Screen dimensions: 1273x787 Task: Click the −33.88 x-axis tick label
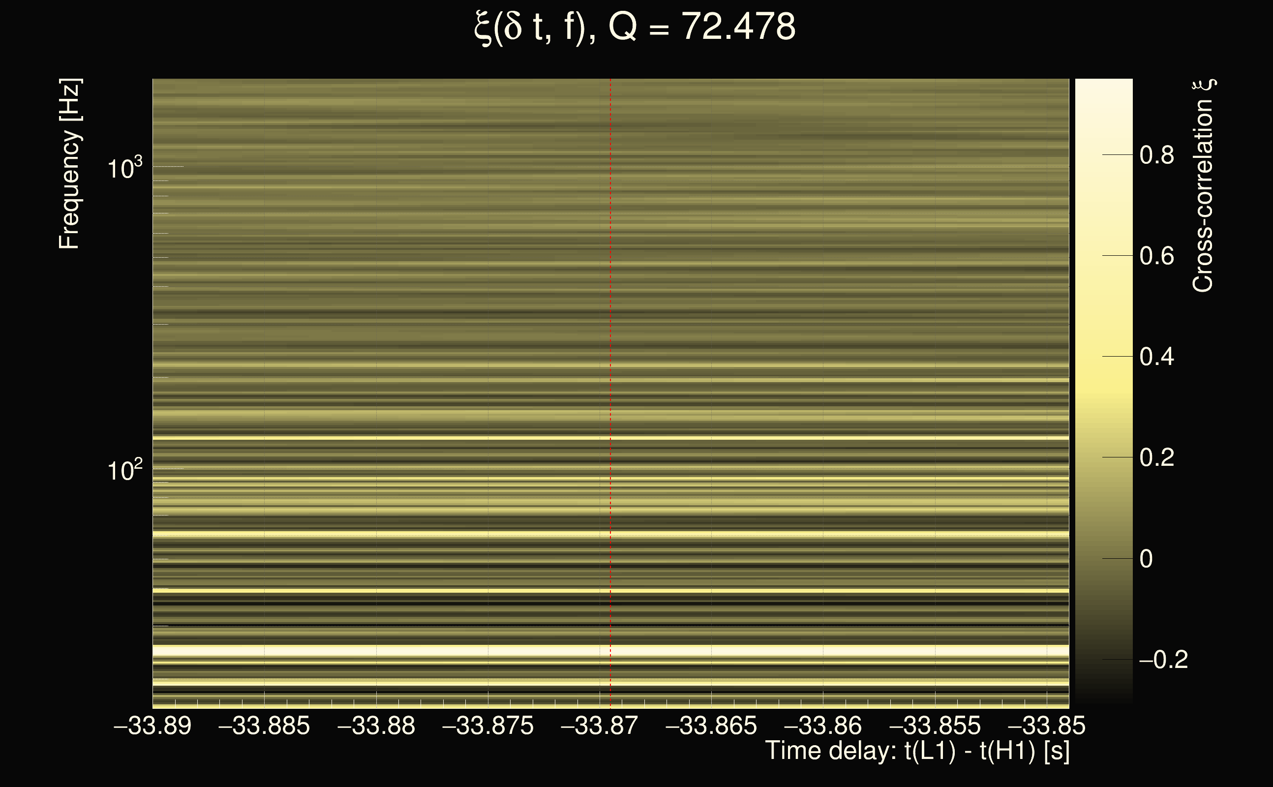(x=376, y=726)
